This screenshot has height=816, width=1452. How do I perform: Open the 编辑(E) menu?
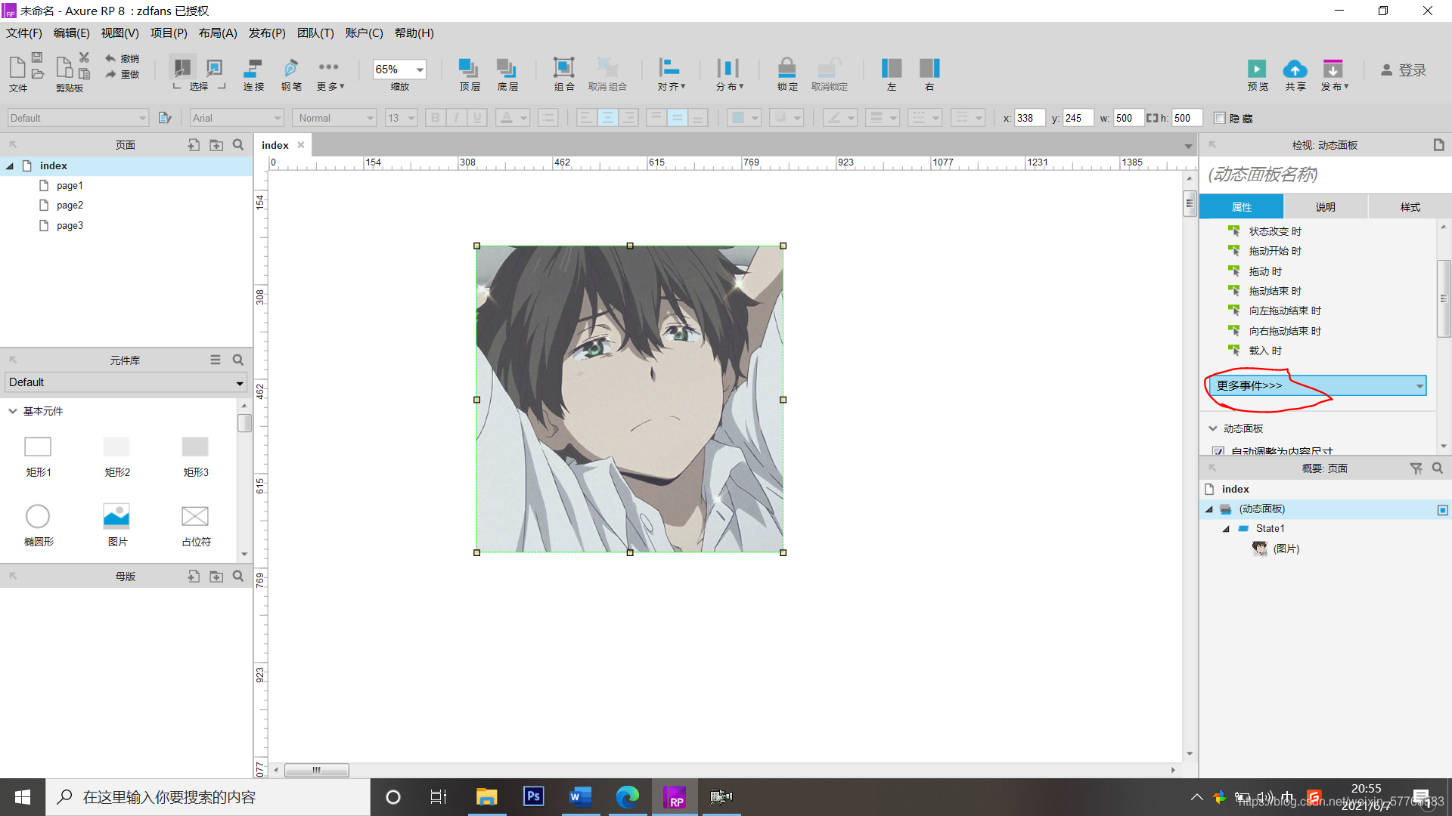tap(72, 33)
